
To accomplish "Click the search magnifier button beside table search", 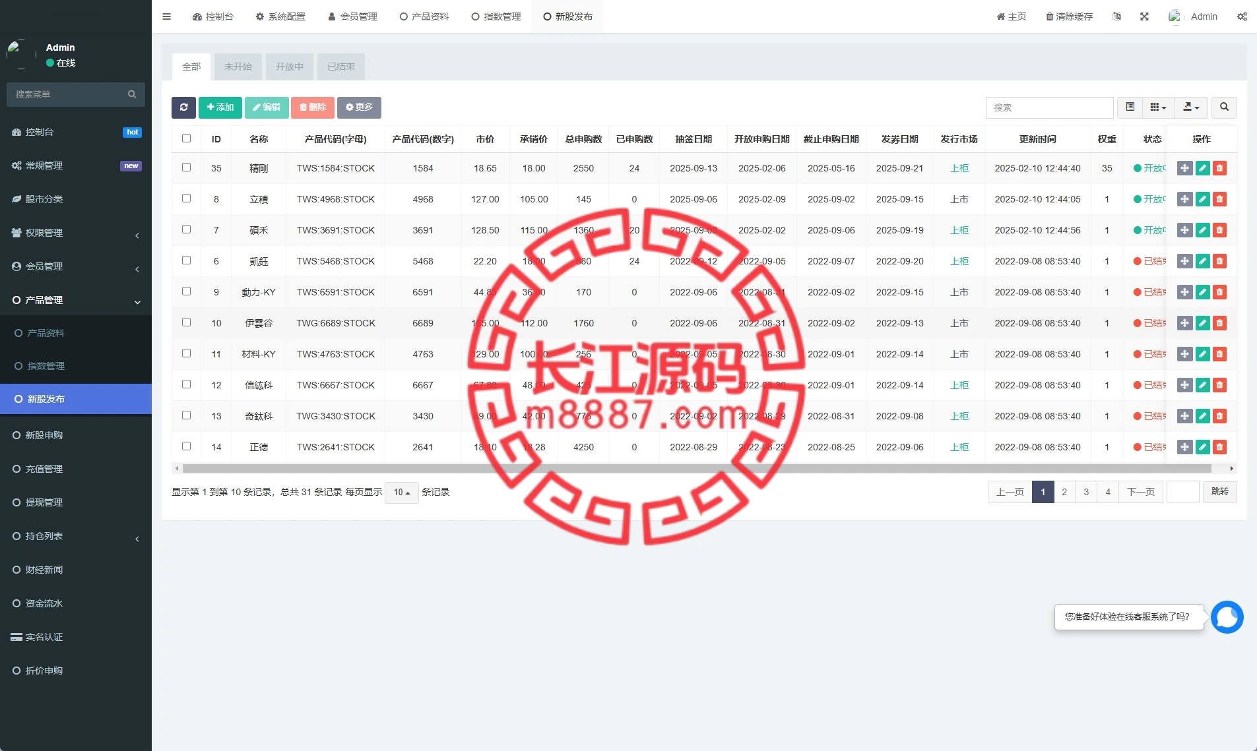I will 1224,107.
